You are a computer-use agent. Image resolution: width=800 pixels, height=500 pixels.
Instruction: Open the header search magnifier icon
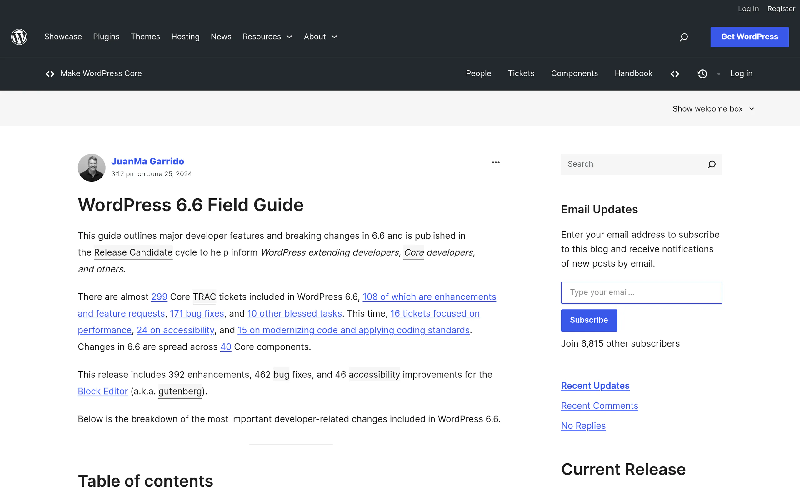[684, 37]
